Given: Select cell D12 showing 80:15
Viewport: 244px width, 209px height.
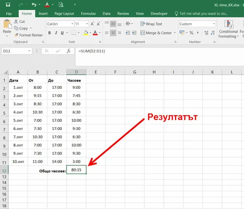Looking at the screenshot, I should (76, 170).
